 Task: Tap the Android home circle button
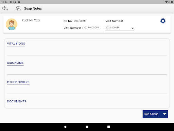click(87, 127)
